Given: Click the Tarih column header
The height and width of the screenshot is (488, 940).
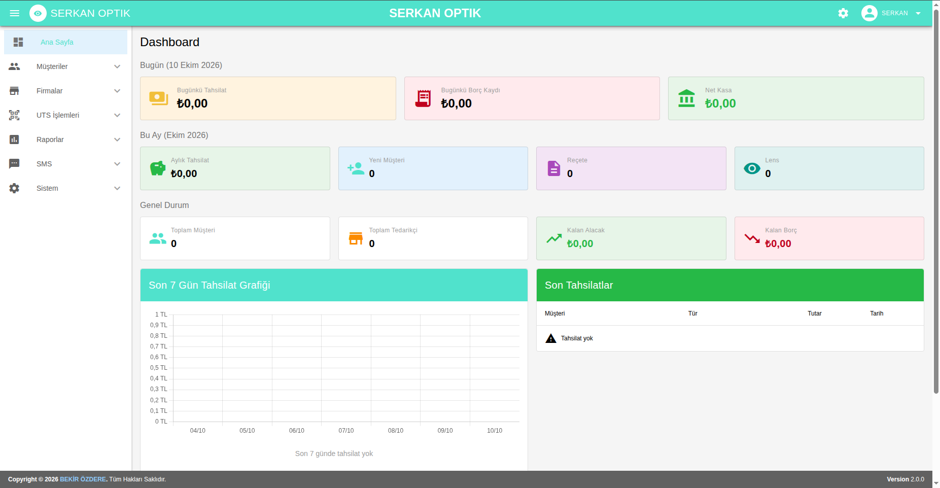Looking at the screenshot, I should click(877, 313).
